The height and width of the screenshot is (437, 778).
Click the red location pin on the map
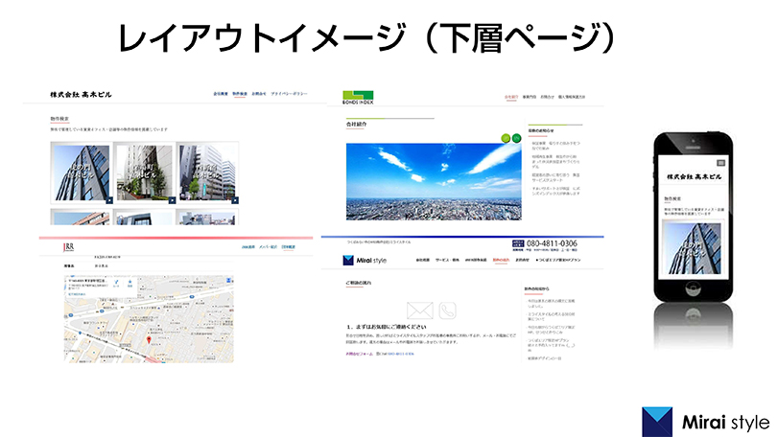click(x=149, y=340)
